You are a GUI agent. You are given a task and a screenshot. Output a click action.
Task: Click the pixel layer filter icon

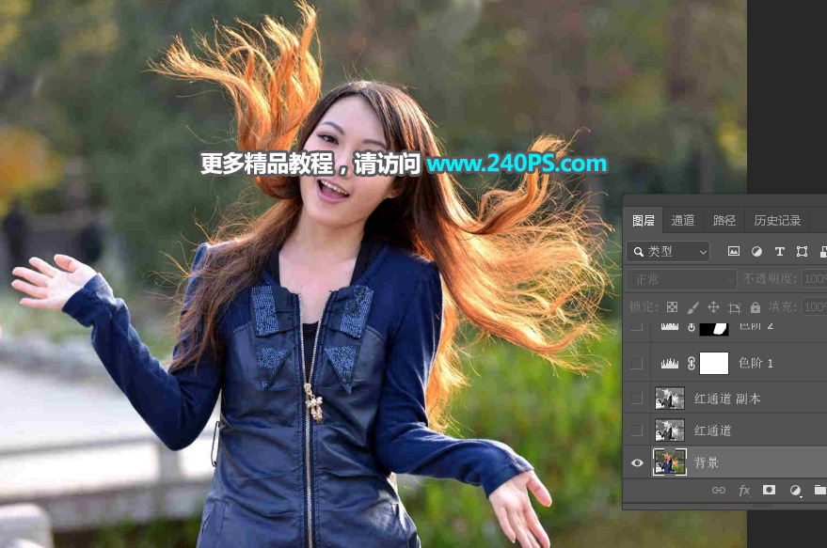pyautogui.click(x=734, y=251)
